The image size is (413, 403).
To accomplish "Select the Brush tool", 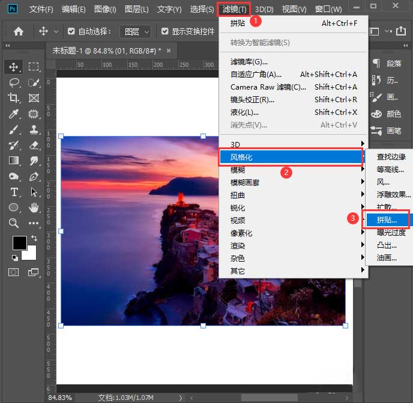I will point(13,129).
